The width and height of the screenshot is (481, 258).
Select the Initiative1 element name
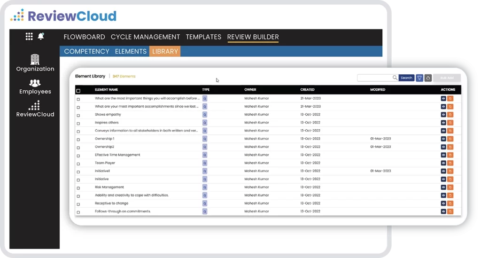pos(102,171)
